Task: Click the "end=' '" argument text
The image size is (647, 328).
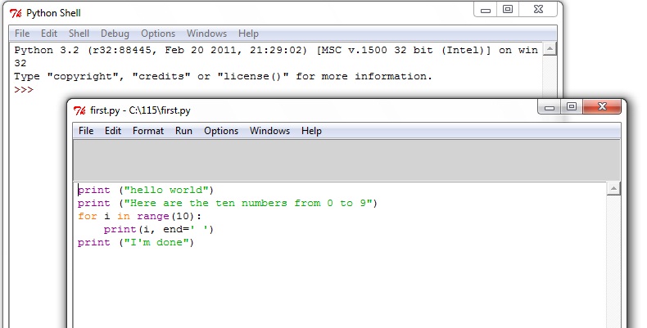Action: click(x=186, y=230)
